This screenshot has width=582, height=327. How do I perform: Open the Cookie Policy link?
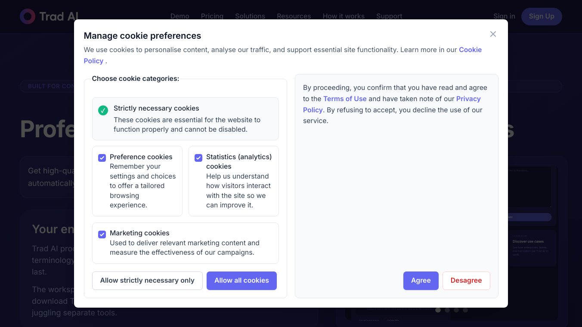470,50
